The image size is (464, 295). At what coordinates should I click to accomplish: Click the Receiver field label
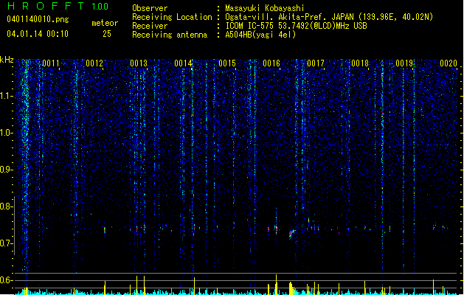tap(150, 26)
